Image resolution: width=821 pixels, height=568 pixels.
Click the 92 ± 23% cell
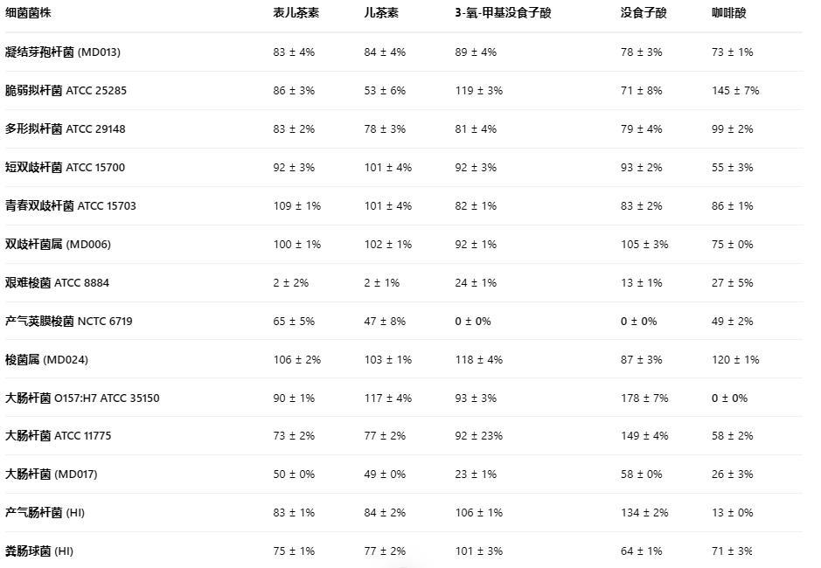point(478,436)
